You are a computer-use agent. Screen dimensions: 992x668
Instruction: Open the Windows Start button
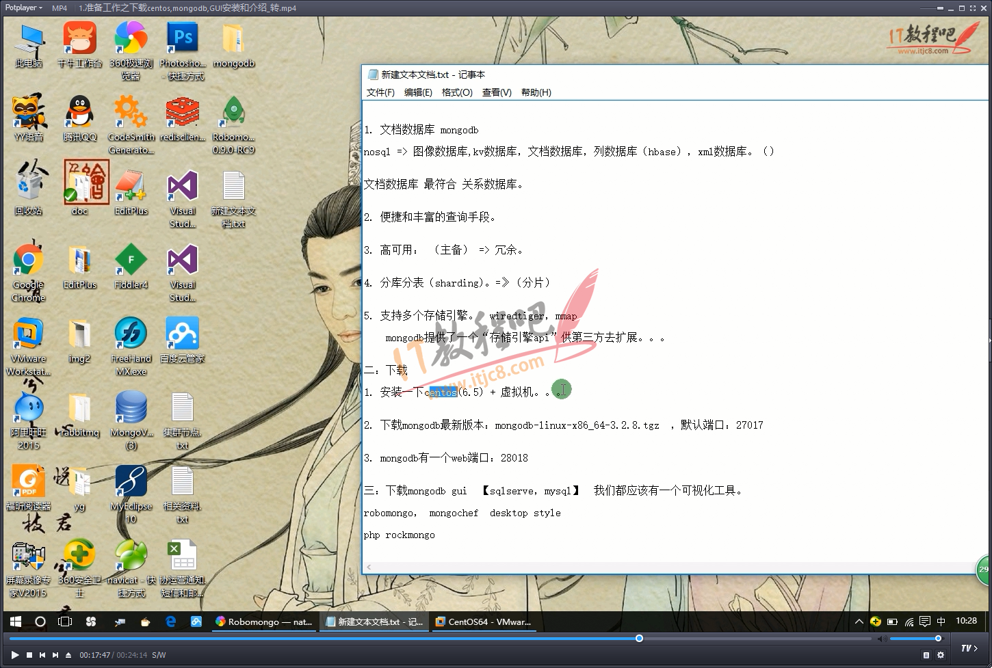[x=16, y=622]
